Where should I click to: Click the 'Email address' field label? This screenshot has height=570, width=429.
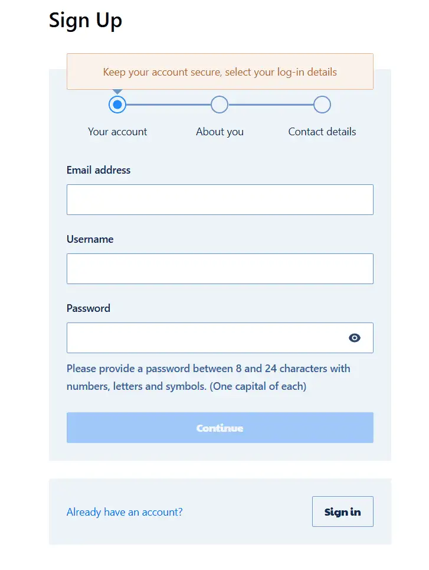pos(99,170)
